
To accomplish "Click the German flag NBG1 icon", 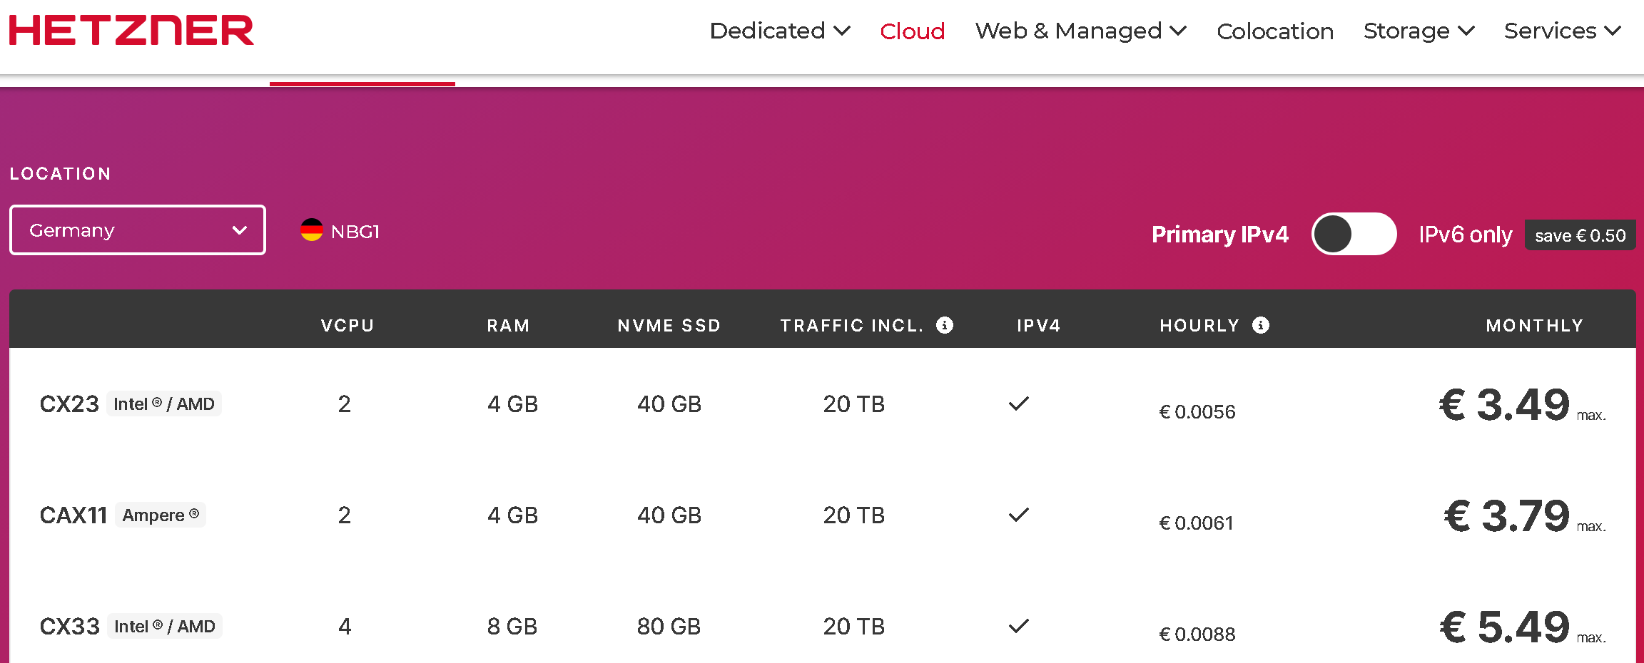I will pyautogui.click(x=312, y=230).
